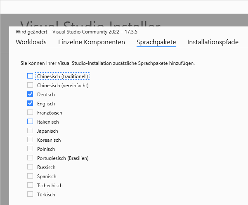Enable Portugiesisch (Brasilien) language pack
Image resolution: width=248 pixels, height=205 pixels.
(x=30, y=158)
